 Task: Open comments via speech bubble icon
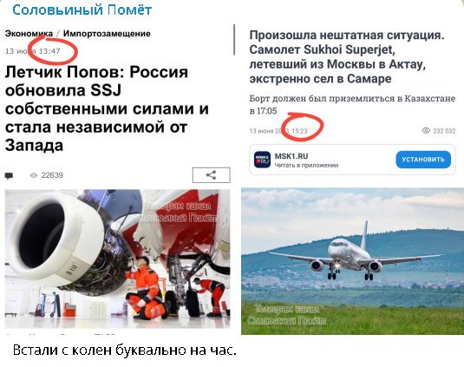click(x=9, y=176)
